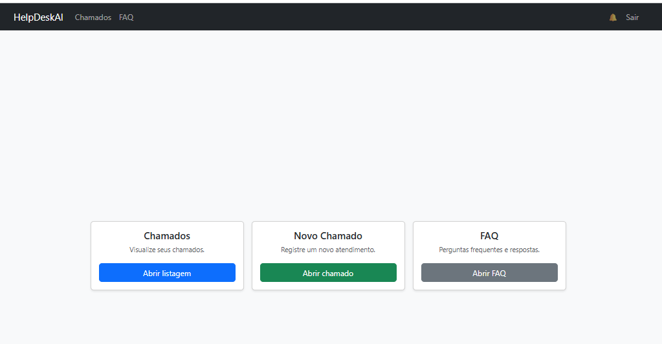Log out with the Sair link

point(632,17)
